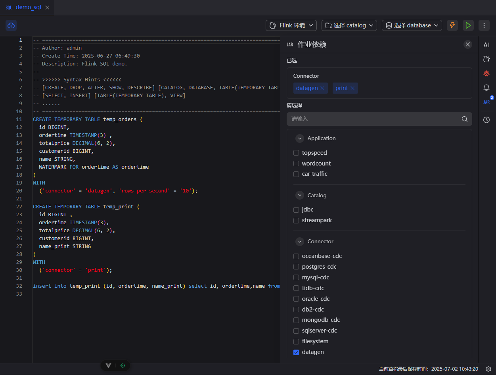Screen dimensions: 496x375
Task: Open the alert bell sidebar icon
Action: point(486,88)
